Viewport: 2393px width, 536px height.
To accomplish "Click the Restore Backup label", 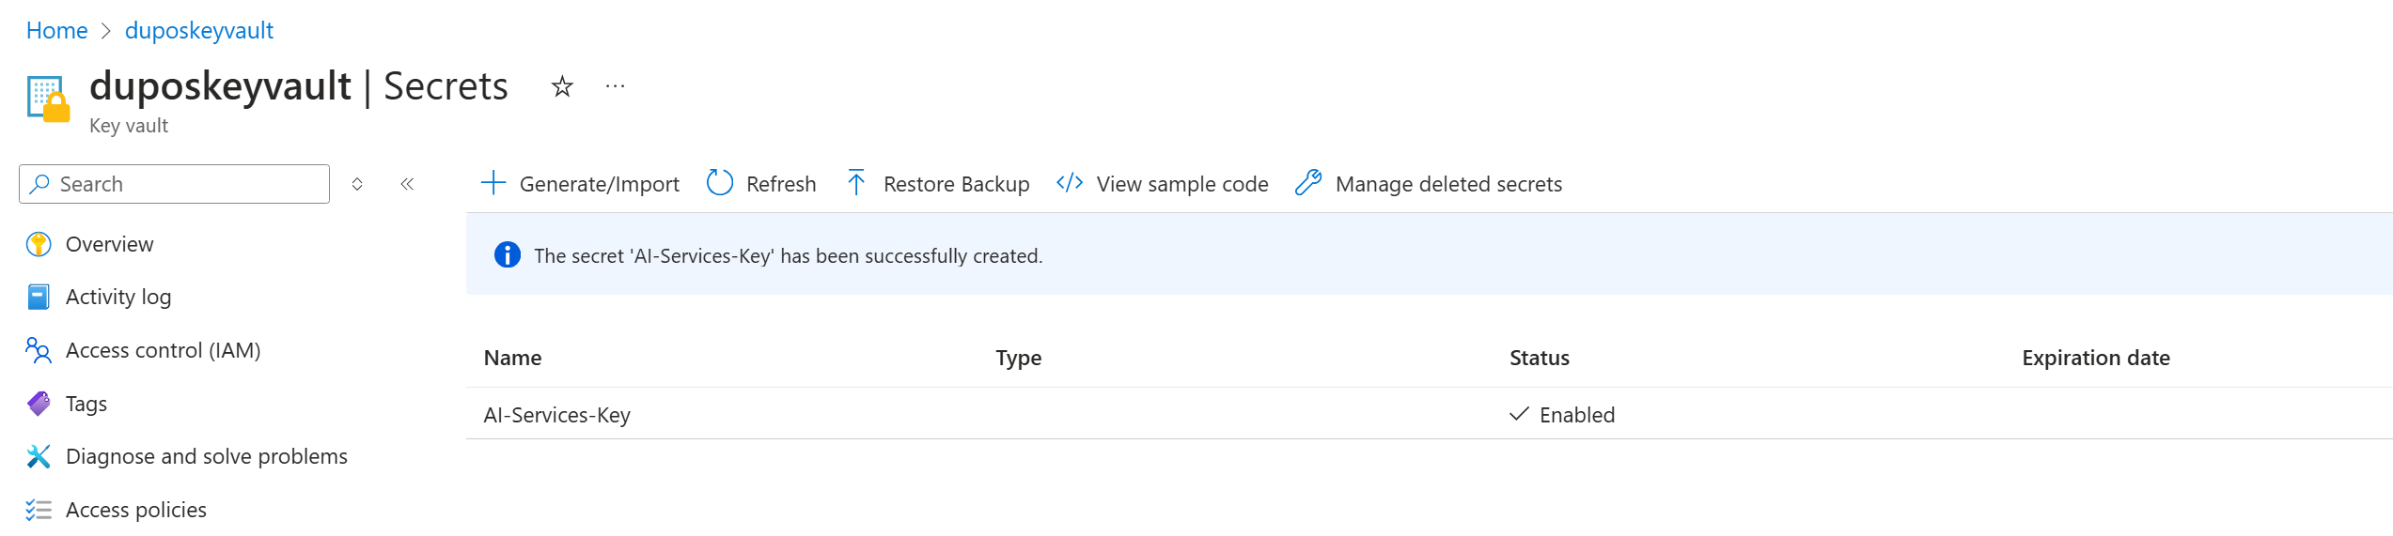I will pyautogui.click(x=956, y=184).
